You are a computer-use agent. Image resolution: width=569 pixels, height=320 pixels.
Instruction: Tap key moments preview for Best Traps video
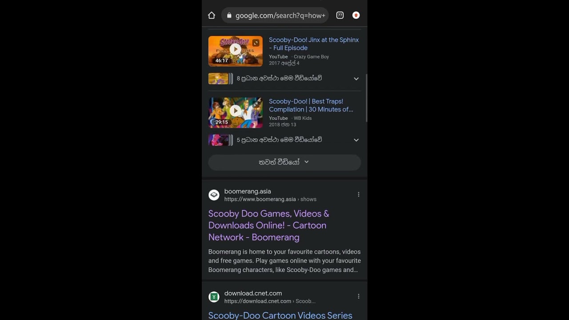point(220,140)
